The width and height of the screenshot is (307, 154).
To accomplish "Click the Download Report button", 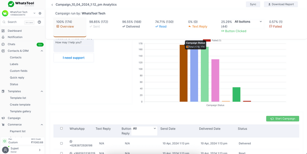I will point(281,5).
